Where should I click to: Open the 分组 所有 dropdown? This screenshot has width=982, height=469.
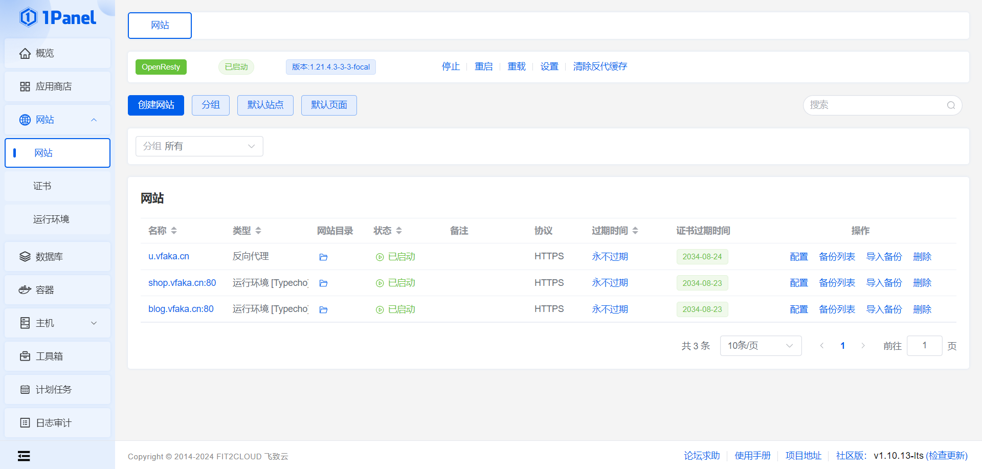[x=199, y=146]
